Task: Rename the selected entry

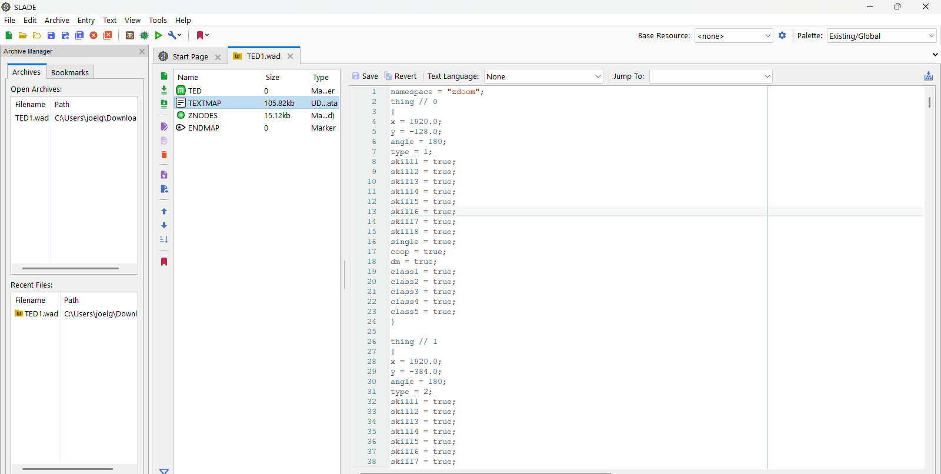Action: click(x=164, y=126)
